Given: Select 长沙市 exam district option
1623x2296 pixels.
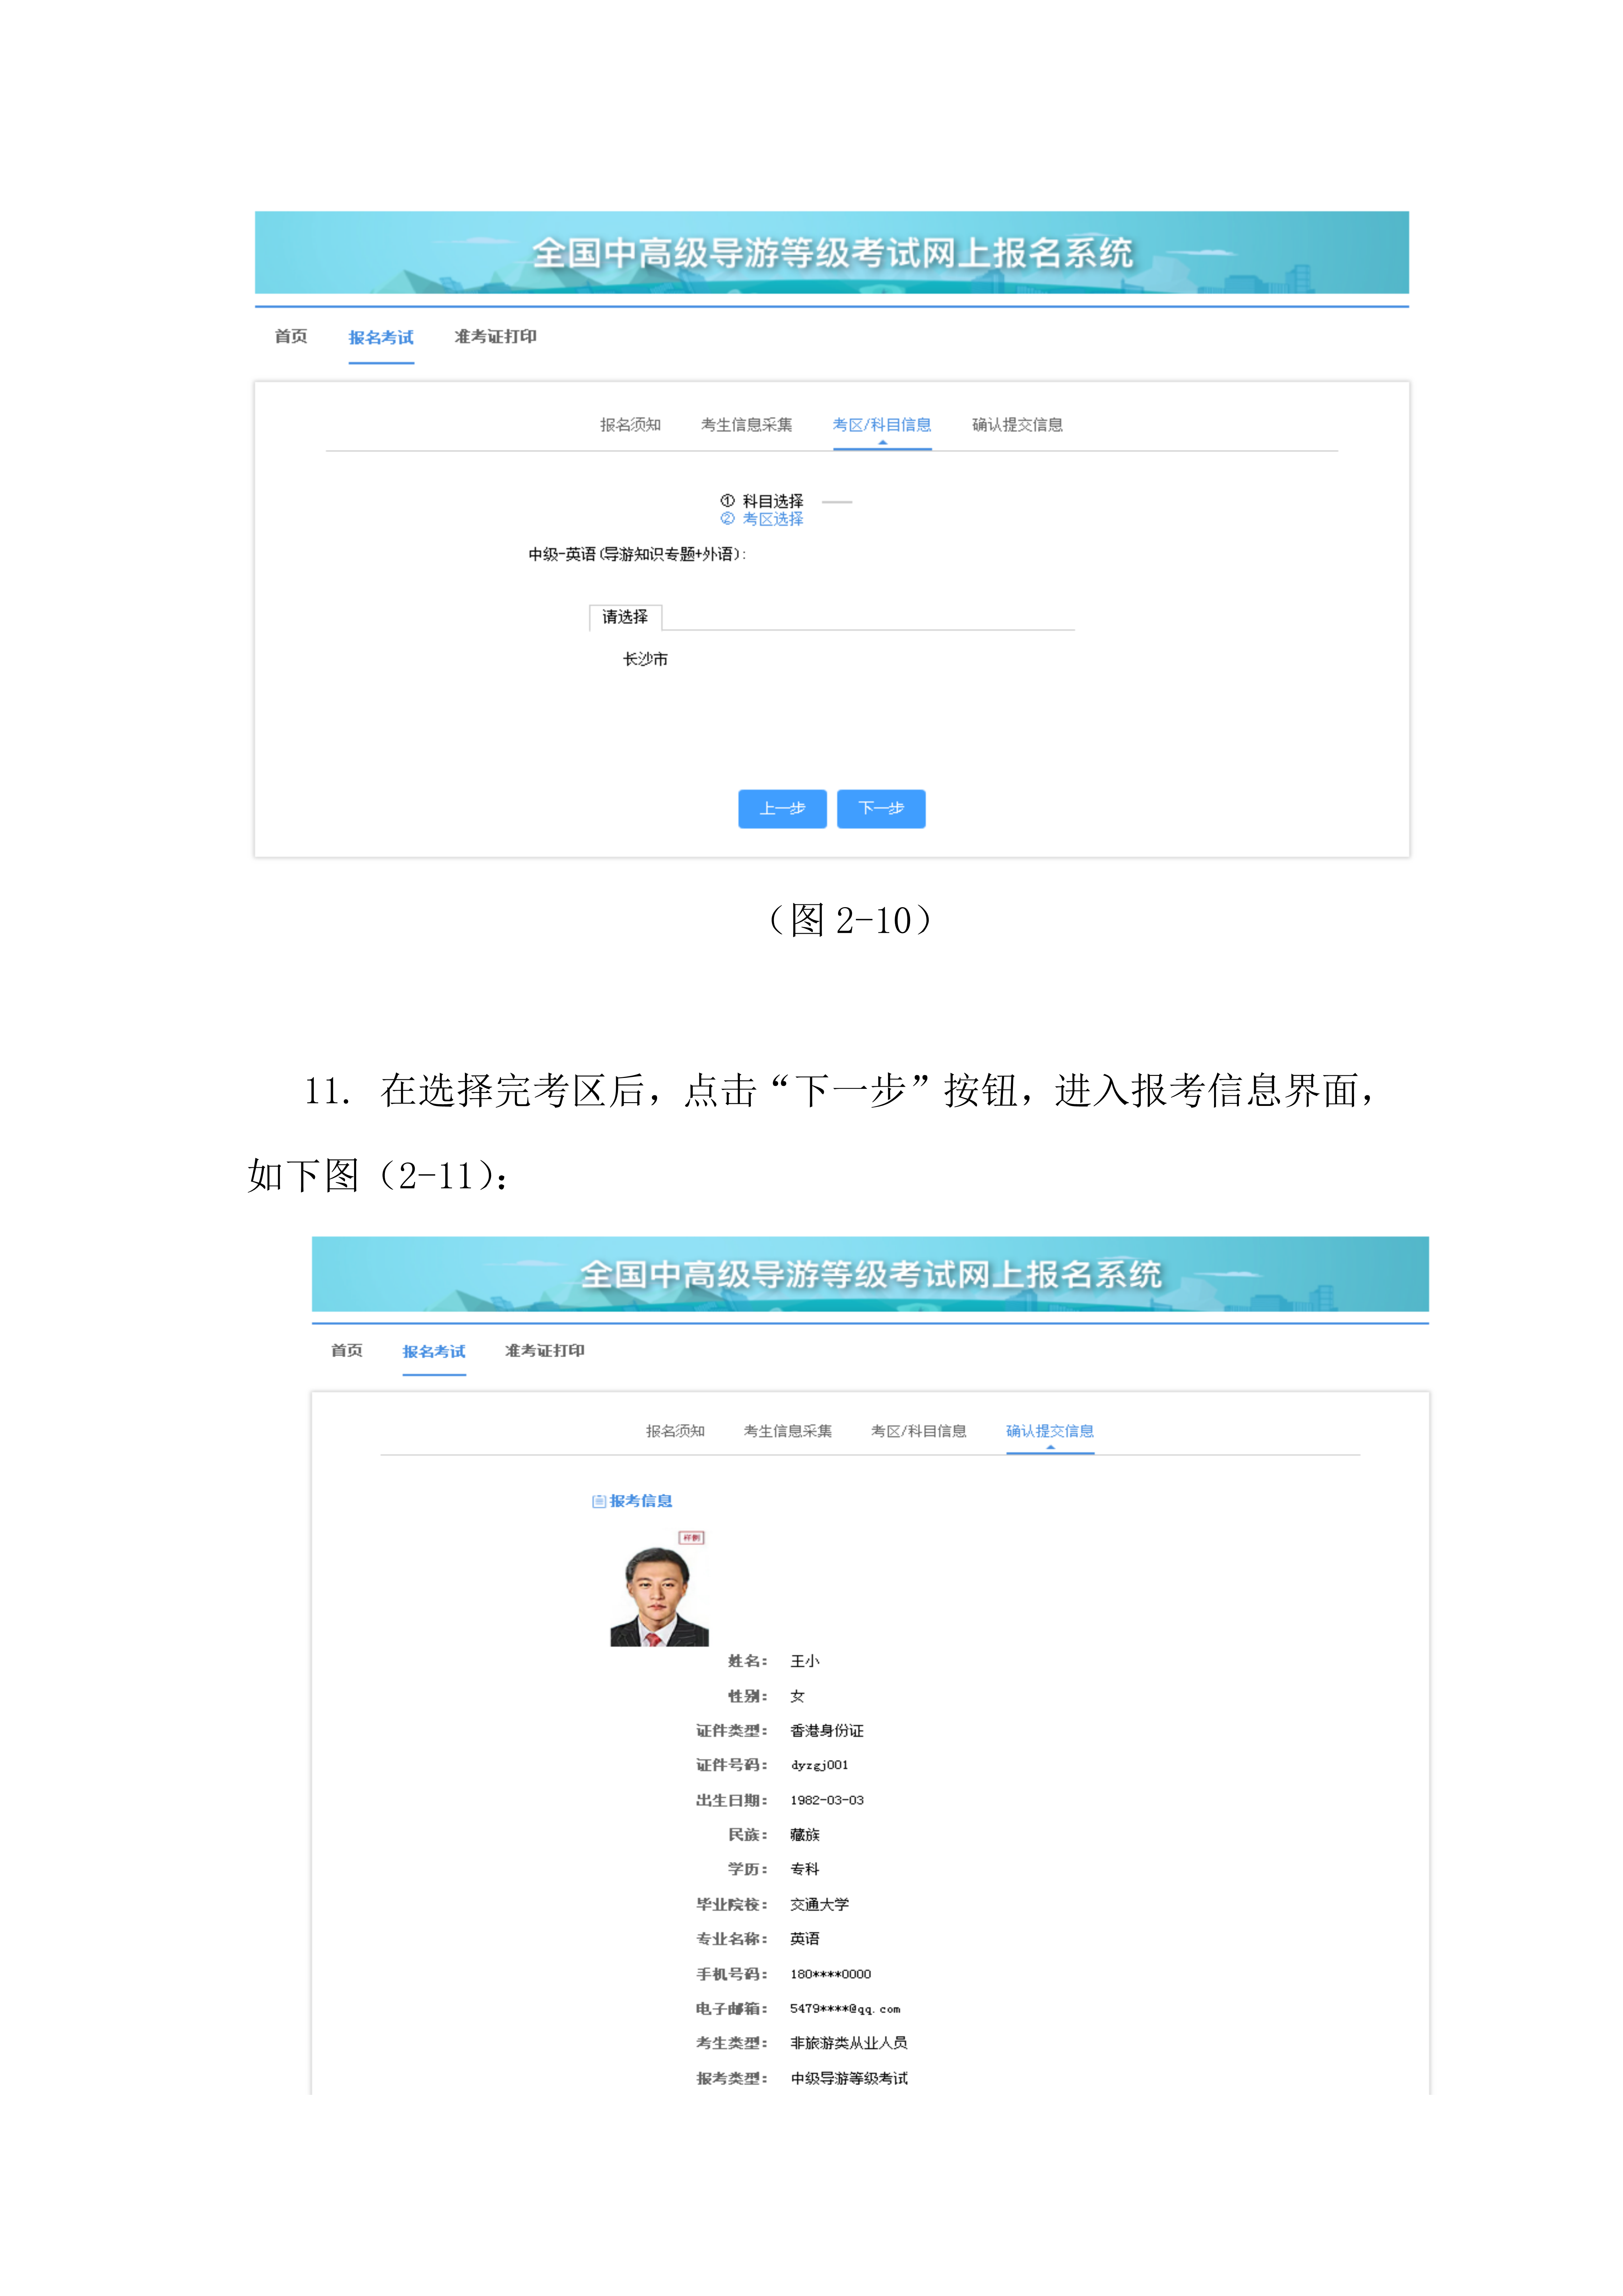Looking at the screenshot, I should 645,659.
